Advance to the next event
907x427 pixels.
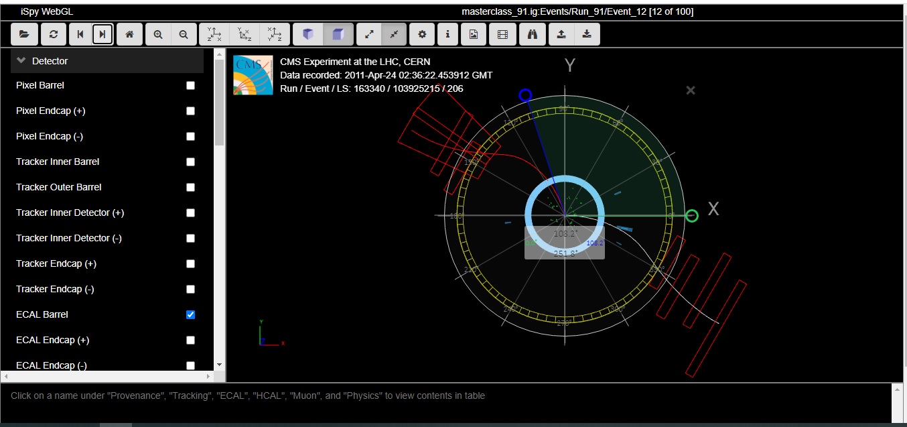tap(102, 34)
